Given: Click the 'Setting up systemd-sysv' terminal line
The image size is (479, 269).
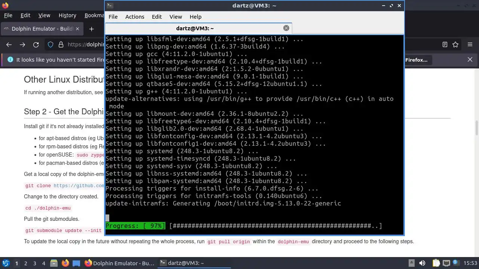Looking at the screenshot, I should click(x=191, y=166).
